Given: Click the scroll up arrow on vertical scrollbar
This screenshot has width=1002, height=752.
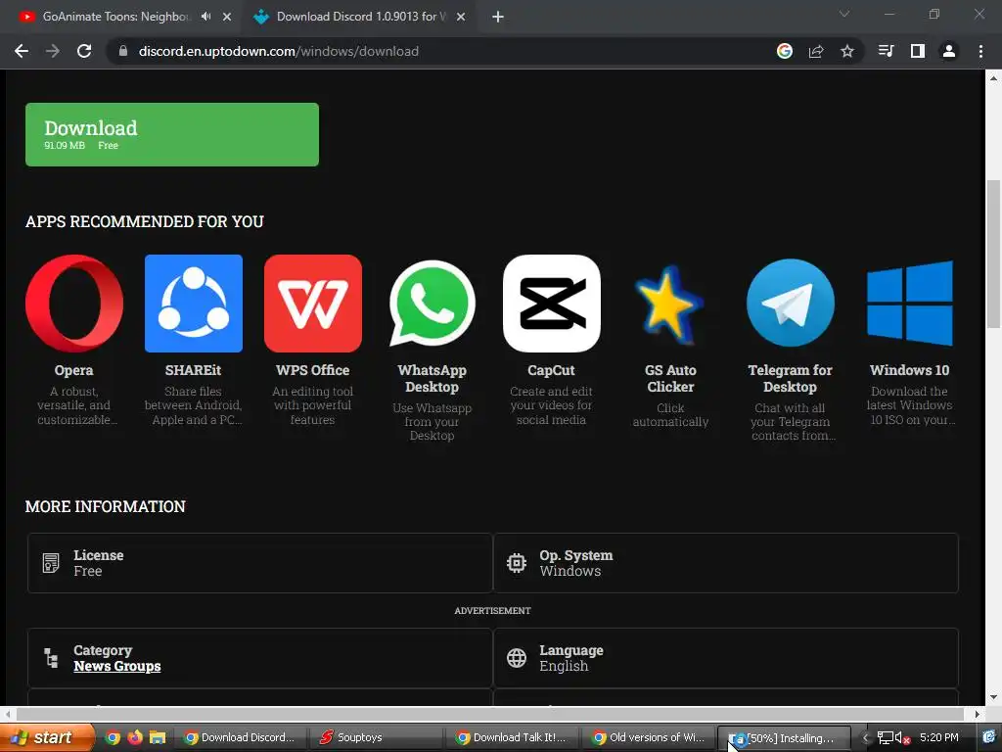Looking at the screenshot, I should tap(993, 78).
